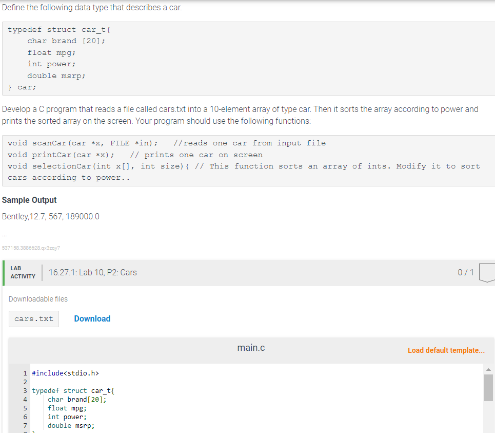Click the 0 / 1 score indicator
This screenshot has width=495, height=433.
pos(466,272)
